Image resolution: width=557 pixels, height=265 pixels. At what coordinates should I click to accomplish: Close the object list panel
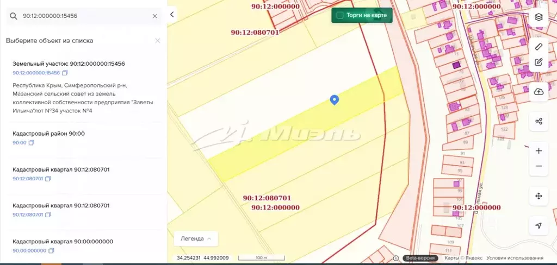(x=158, y=41)
